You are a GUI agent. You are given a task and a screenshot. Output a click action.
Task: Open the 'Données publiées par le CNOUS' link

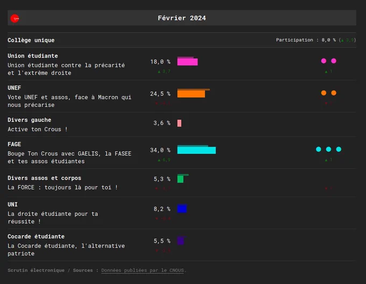click(143, 270)
